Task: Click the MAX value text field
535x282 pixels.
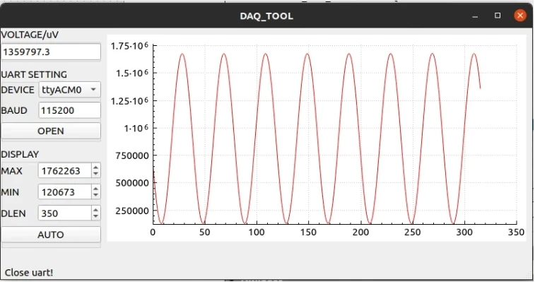Action: 65,171
